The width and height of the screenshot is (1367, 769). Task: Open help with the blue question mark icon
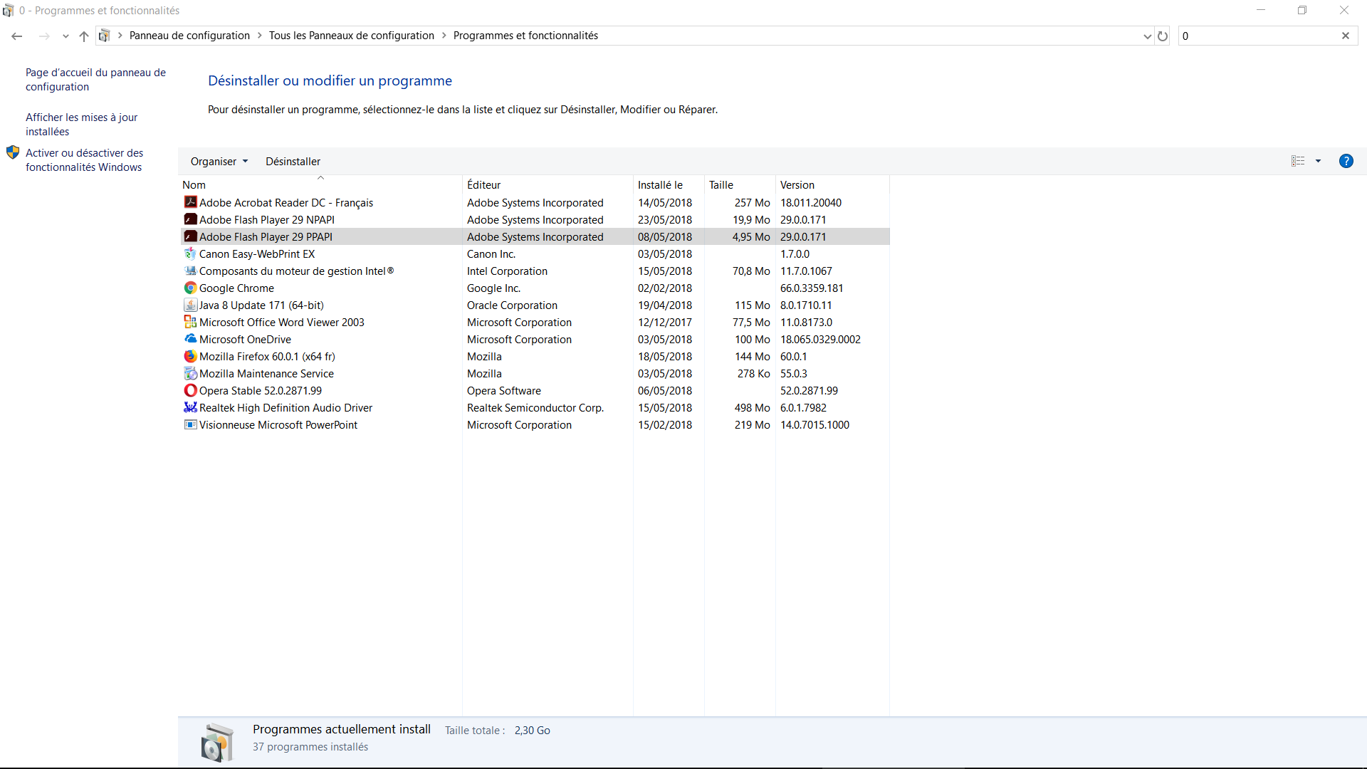point(1346,161)
